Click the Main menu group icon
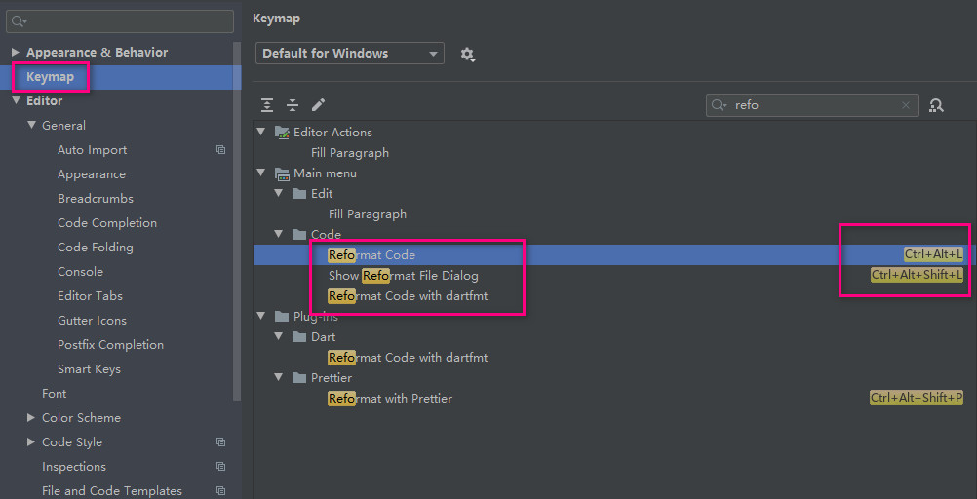The width and height of the screenshot is (977, 499). click(x=282, y=173)
